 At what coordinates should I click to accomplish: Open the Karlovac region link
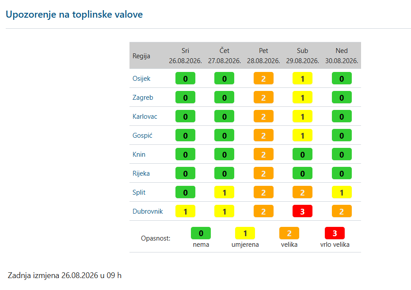click(x=145, y=117)
